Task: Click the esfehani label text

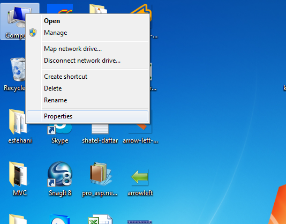Action: click(20, 140)
